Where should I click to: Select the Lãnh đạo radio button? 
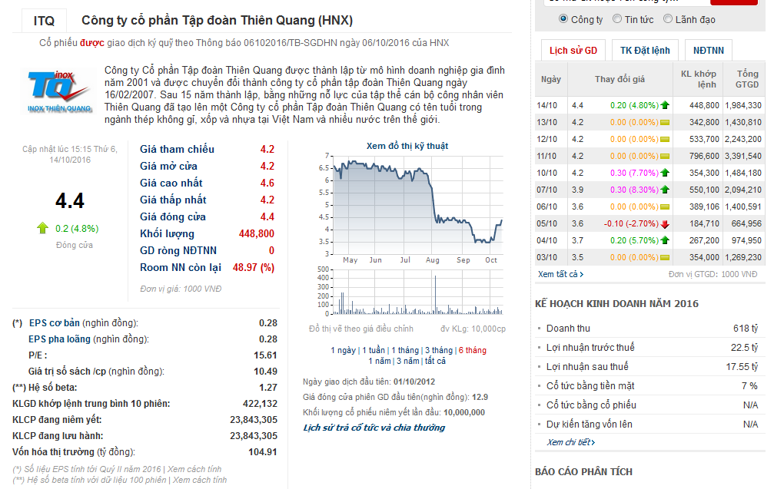coord(668,18)
